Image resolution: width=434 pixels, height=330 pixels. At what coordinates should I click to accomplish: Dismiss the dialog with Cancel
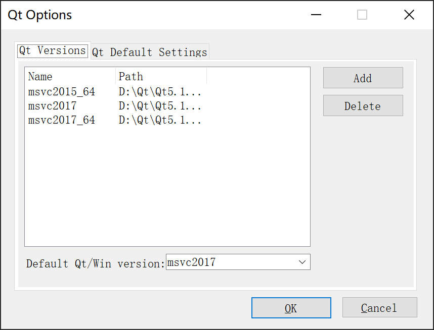(379, 308)
